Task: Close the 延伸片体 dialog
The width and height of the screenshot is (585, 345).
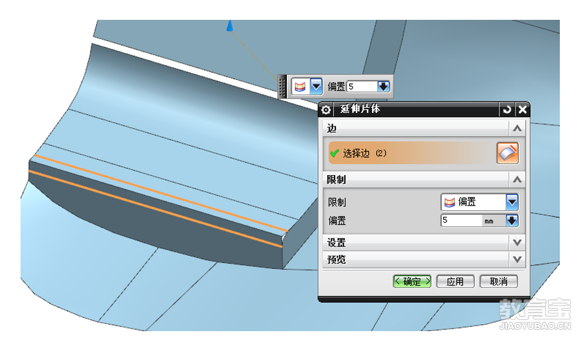Action: [x=522, y=110]
